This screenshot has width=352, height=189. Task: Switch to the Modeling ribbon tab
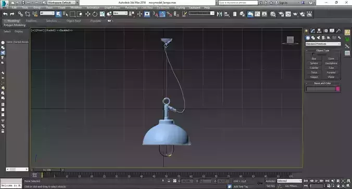(x=13, y=21)
